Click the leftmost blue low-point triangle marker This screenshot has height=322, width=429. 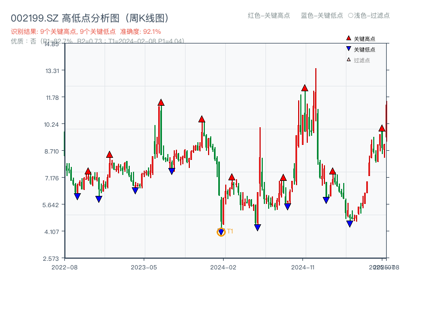coord(78,195)
